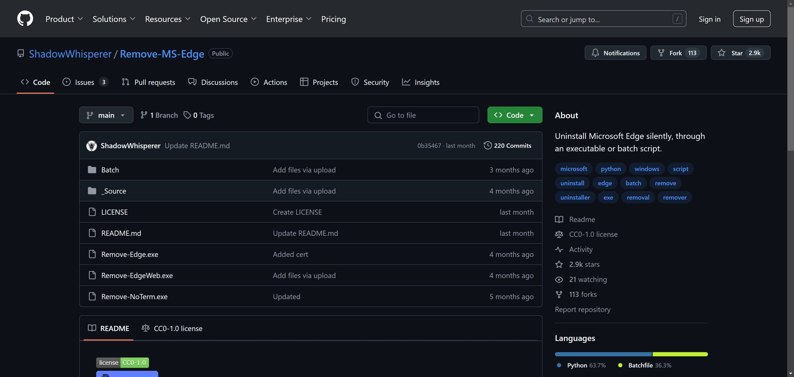The width and height of the screenshot is (794, 377).
Task: Click the Go to file search field
Action: 423,115
